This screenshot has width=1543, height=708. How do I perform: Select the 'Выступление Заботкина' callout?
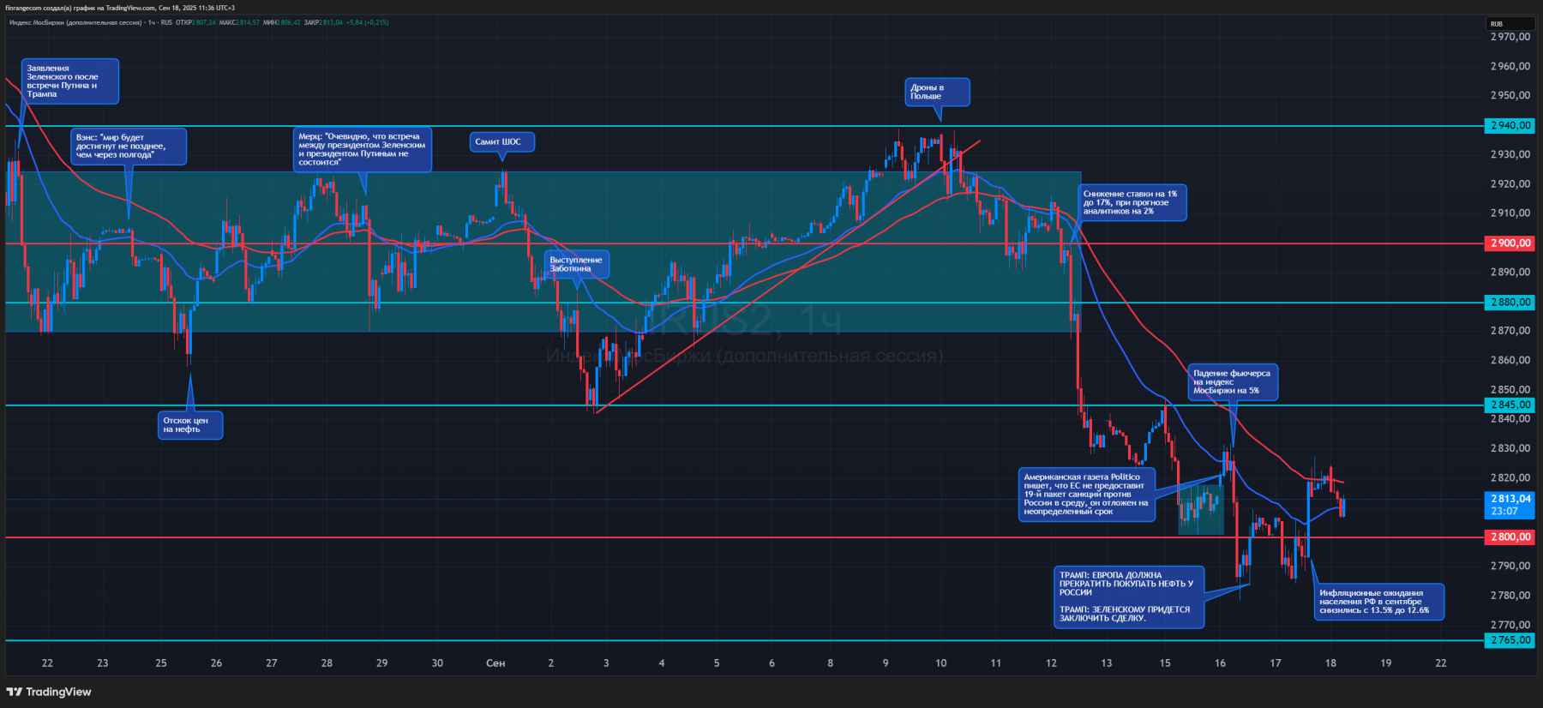[x=577, y=265]
